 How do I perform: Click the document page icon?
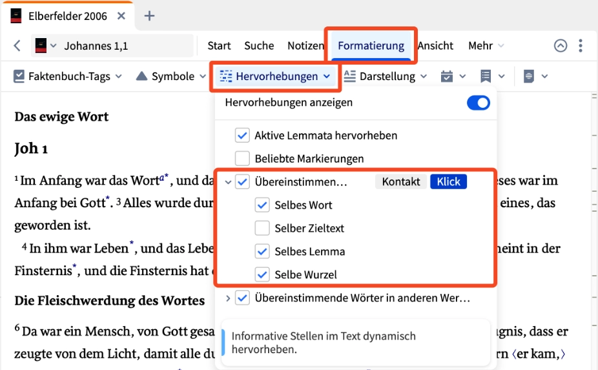point(529,76)
